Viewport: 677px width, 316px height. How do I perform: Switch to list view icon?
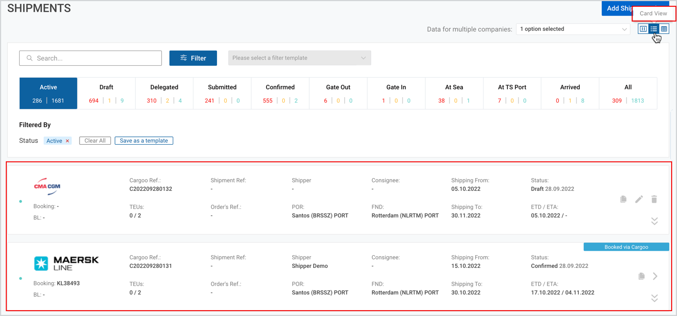653,29
